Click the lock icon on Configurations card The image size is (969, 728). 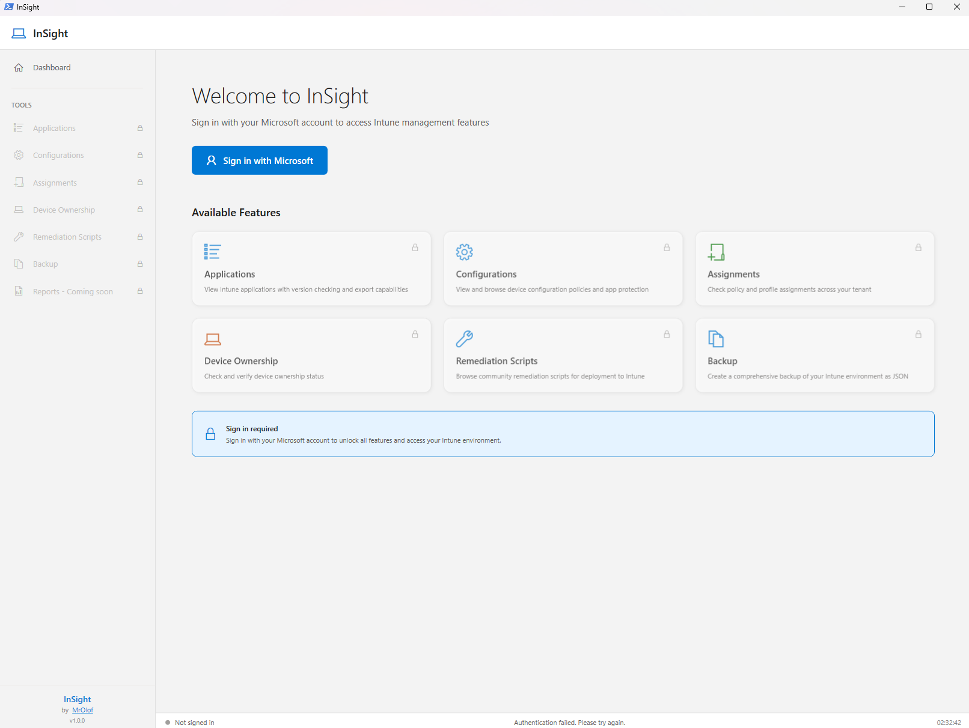point(667,247)
